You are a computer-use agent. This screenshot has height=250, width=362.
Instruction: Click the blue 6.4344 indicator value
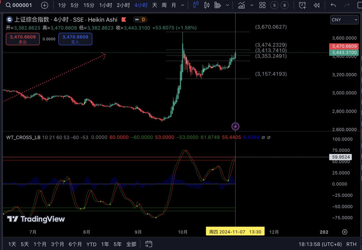point(251,137)
